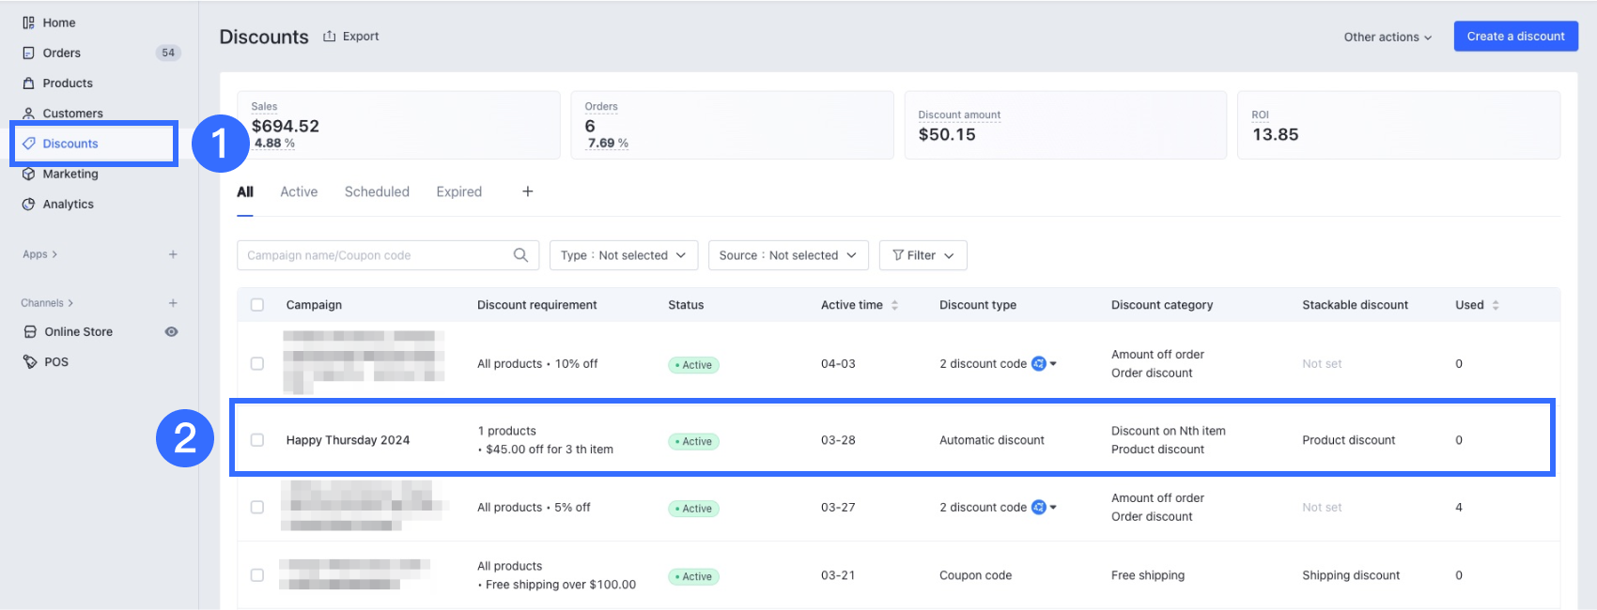Click 'Free shipping over $100.00' text
1597x610 pixels.
pos(561,585)
